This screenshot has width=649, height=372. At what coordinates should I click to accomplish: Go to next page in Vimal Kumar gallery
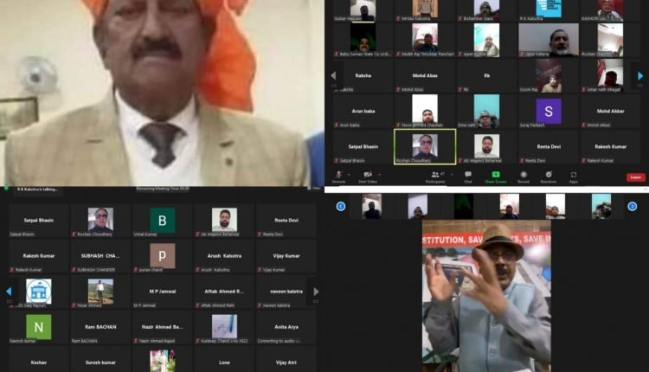316,292
